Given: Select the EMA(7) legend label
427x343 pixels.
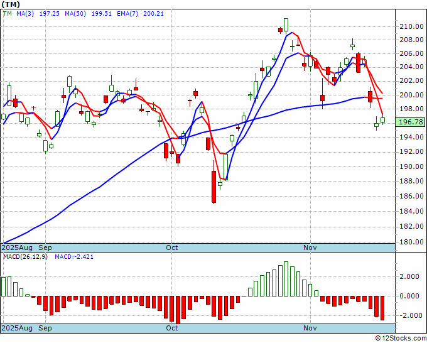Looking at the screenshot, I should point(127,14).
